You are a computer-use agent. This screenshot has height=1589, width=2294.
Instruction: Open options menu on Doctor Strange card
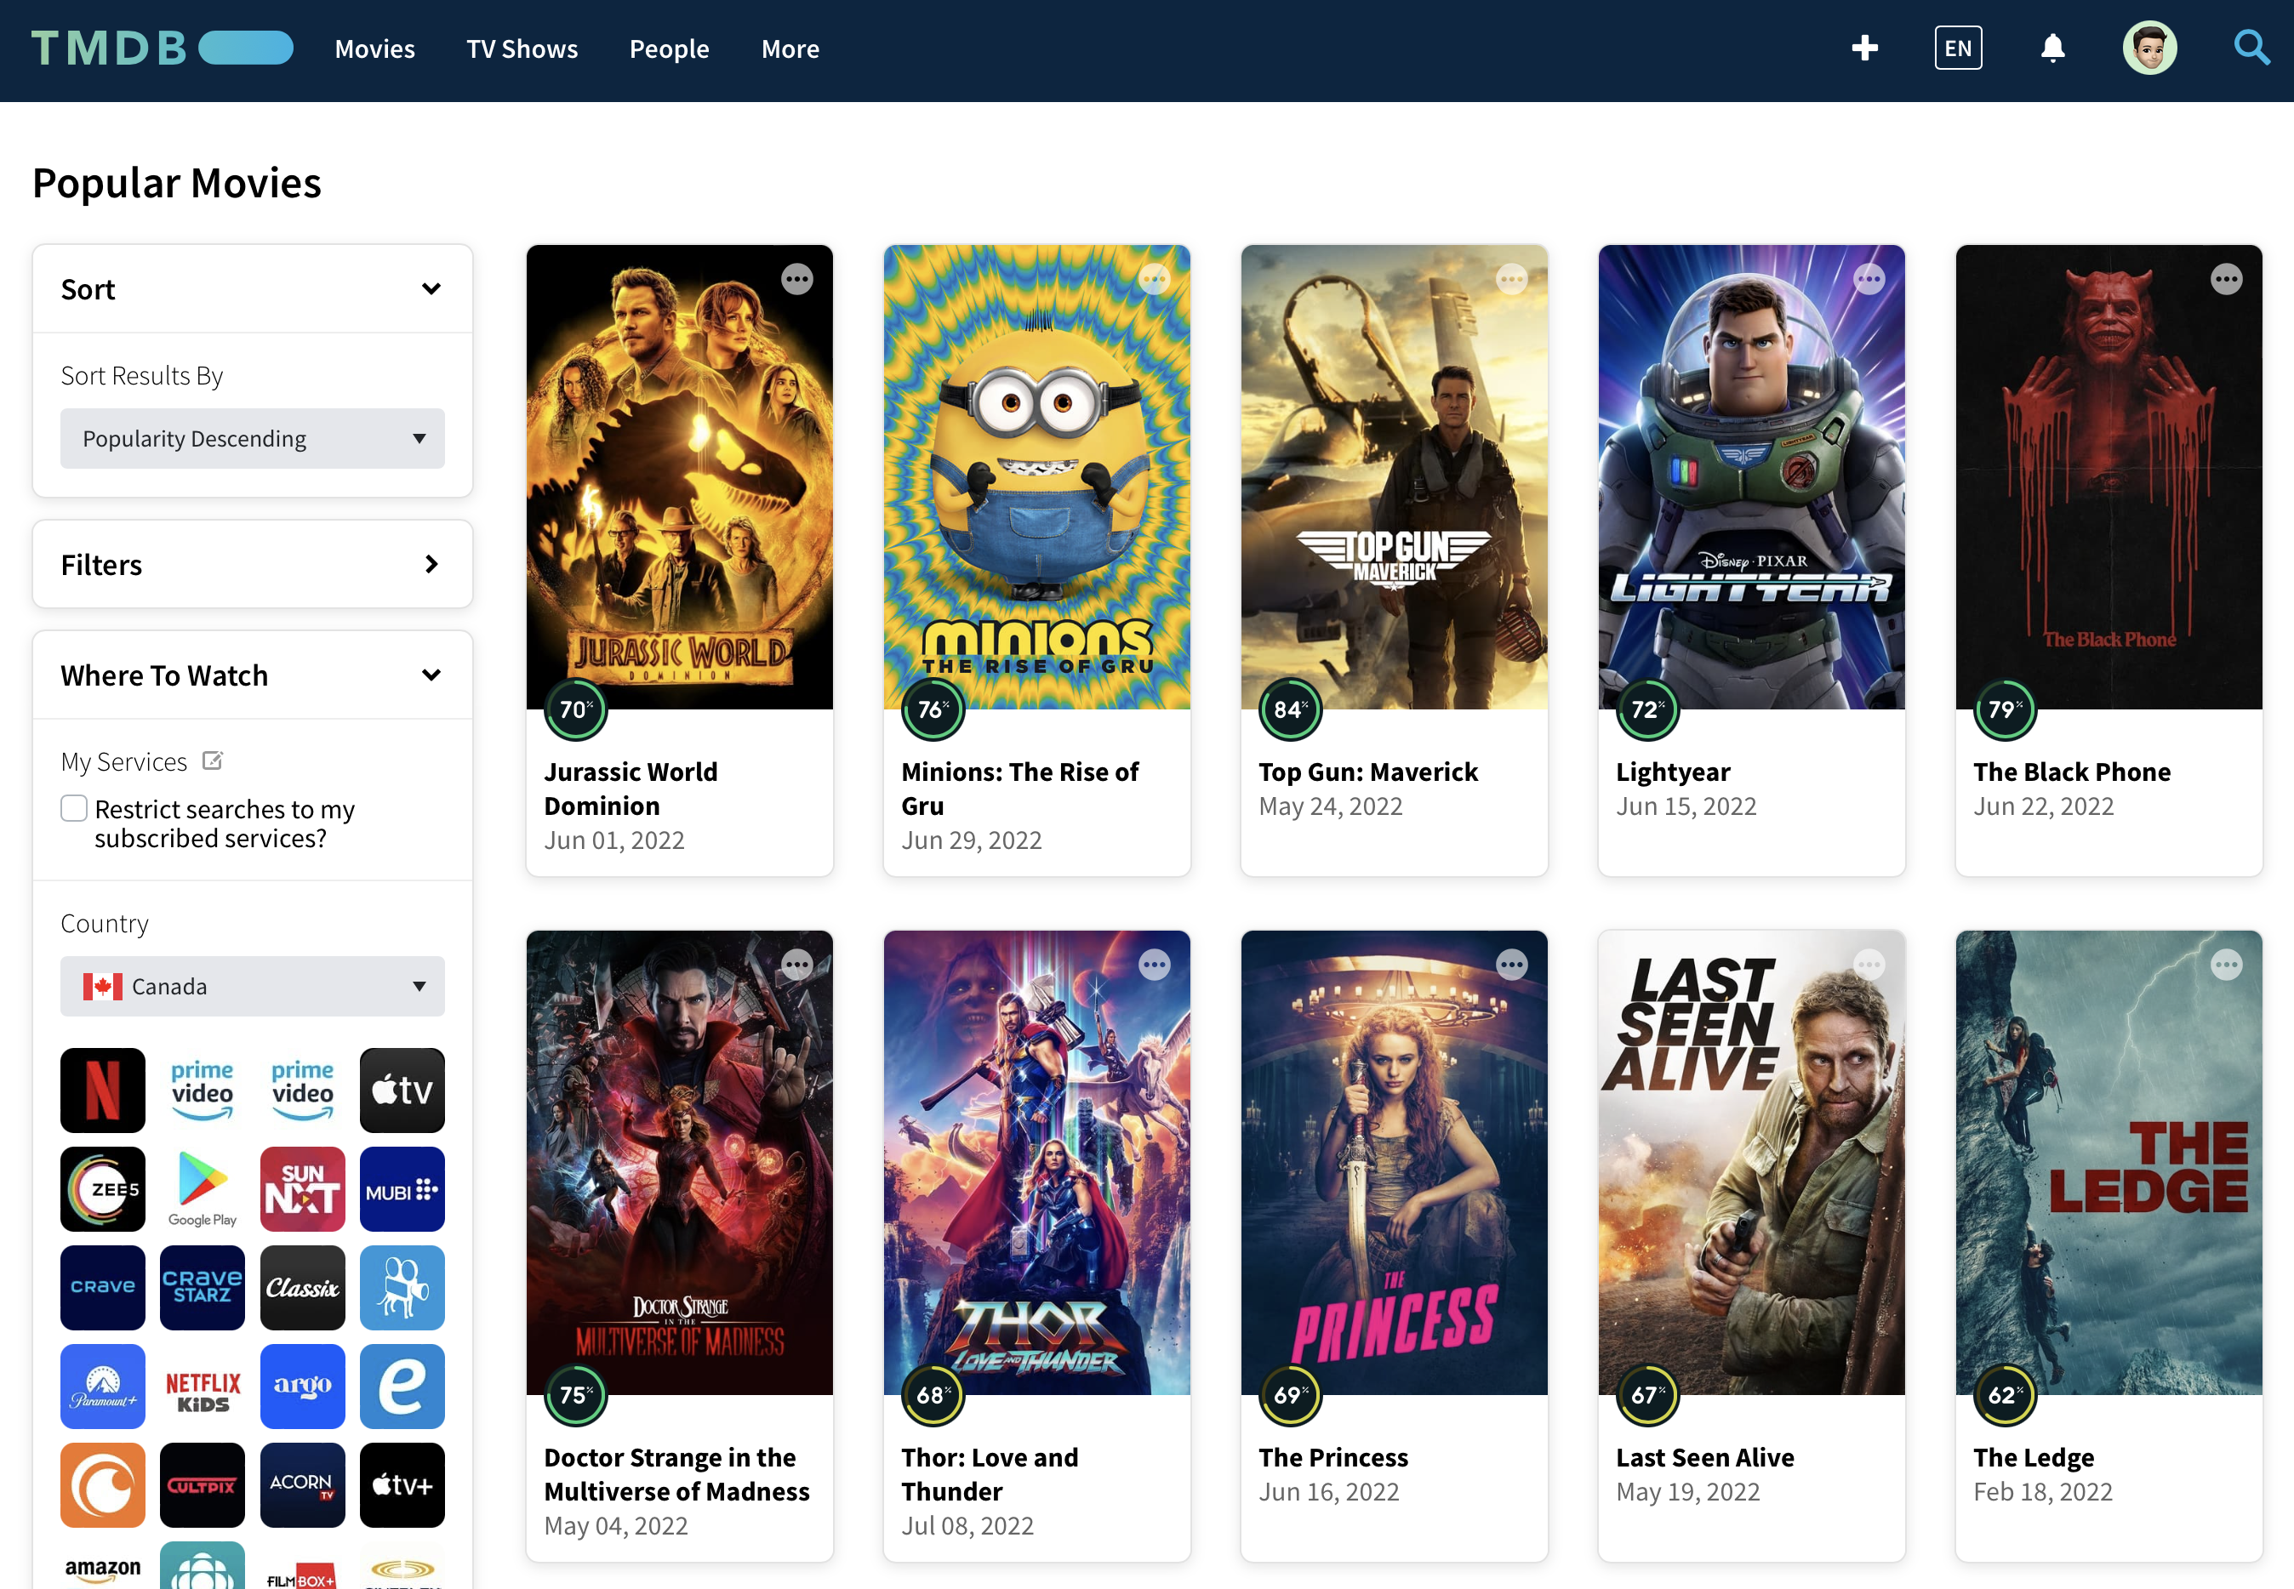(x=796, y=964)
